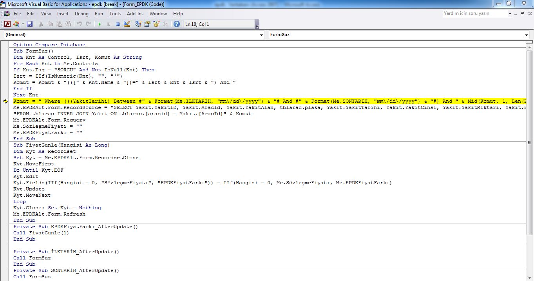This screenshot has height=281, width=534.
Task: Click the Save toolbar icon
Action: 30,24
